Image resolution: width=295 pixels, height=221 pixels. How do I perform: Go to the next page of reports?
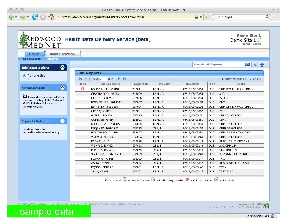pyautogui.click(x=119, y=79)
